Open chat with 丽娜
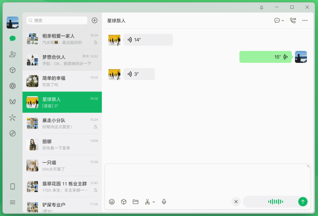Image resolution: width=318 pixels, height=216 pixels. pyautogui.click(x=62, y=144)
